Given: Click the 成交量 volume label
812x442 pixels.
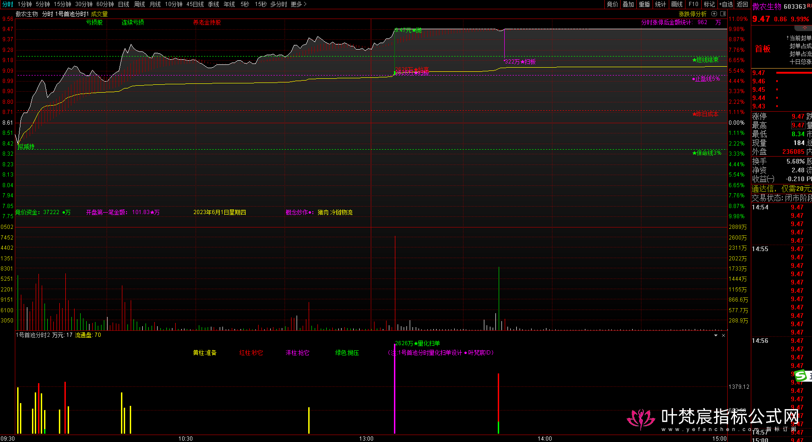Looking at the screenshot, I should pos(99,14).
